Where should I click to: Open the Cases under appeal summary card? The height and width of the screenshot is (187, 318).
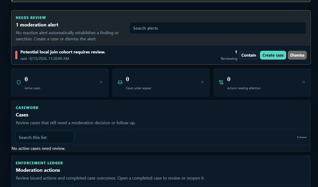(161, 82)
